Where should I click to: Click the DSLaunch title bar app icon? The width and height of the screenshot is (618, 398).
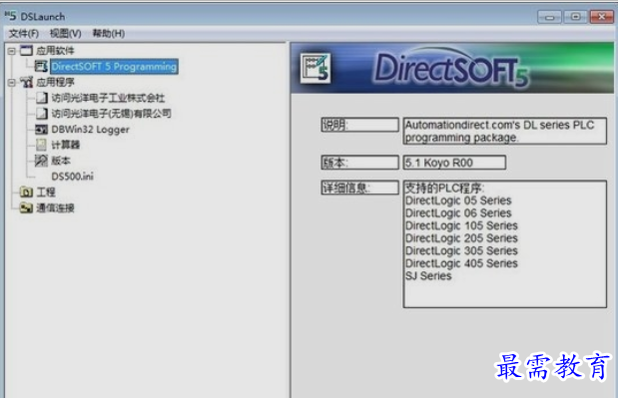[11, 16]
